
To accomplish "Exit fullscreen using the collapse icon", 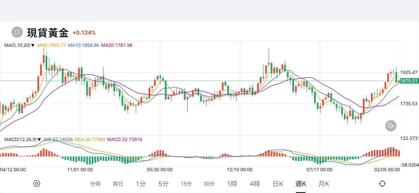I will click(17, 32).
